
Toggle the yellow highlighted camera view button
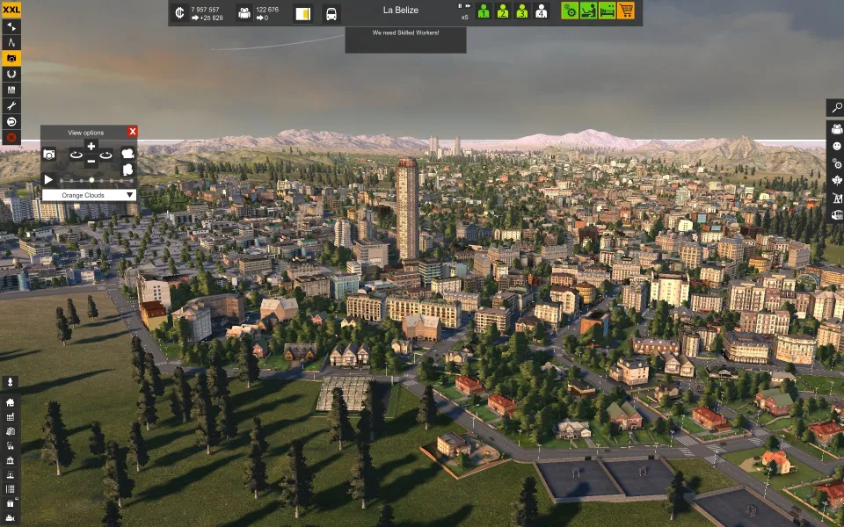(12, 58)
